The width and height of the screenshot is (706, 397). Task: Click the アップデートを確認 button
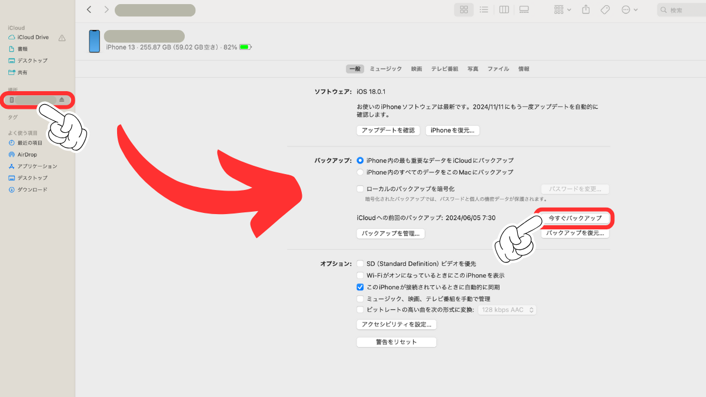pos(388,131)
